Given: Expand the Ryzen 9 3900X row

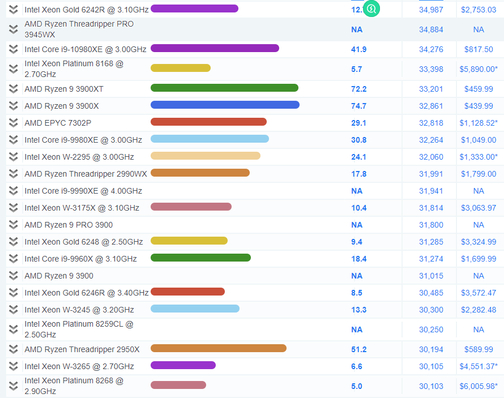Looking at the screenshot, I should coord(13,106).
